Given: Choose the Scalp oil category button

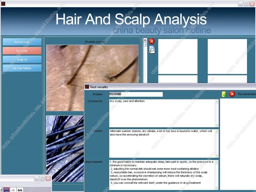Looking at the screenshot, I should click(22, 60).
